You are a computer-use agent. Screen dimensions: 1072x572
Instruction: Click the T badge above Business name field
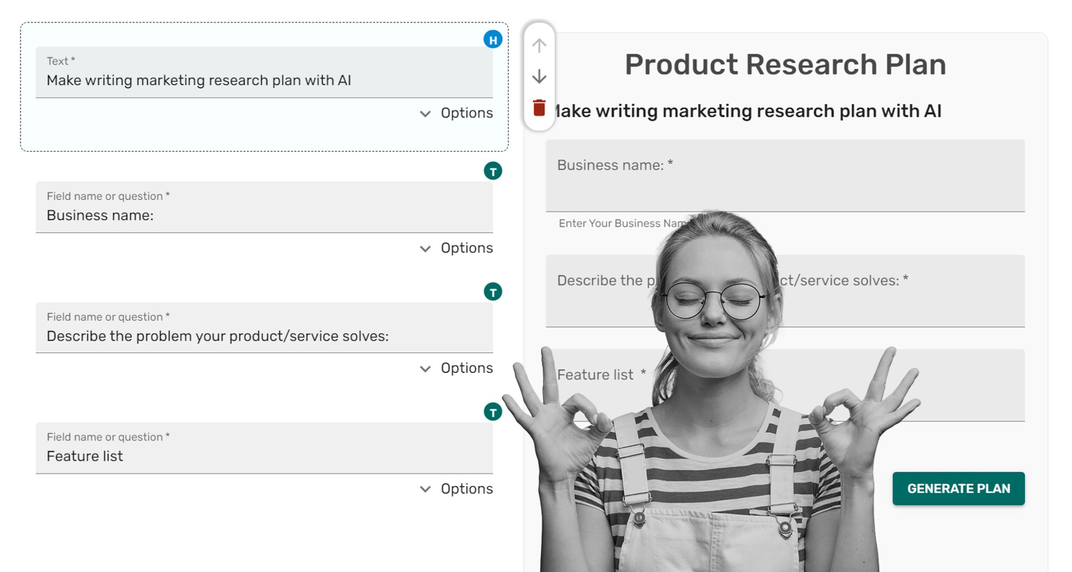point(492,171)
